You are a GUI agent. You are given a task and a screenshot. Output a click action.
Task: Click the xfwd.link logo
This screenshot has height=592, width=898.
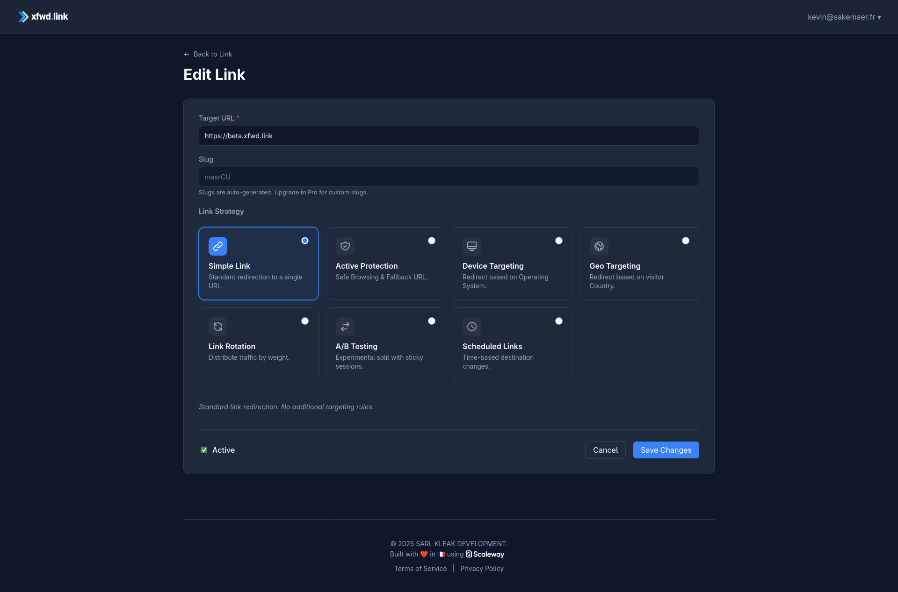(x=43, y=17)
